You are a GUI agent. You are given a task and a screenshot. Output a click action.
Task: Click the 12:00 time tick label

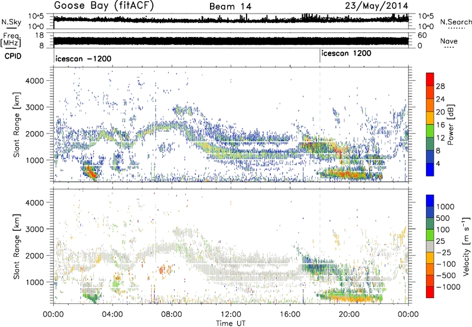231,315
